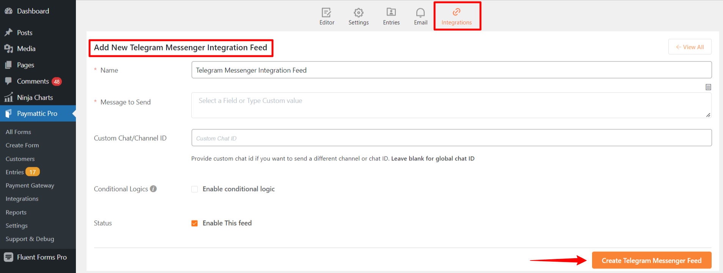Viewport: 723px width, 273px height.
Task: Click the Conditional Logics info icon
Action: 153,189
